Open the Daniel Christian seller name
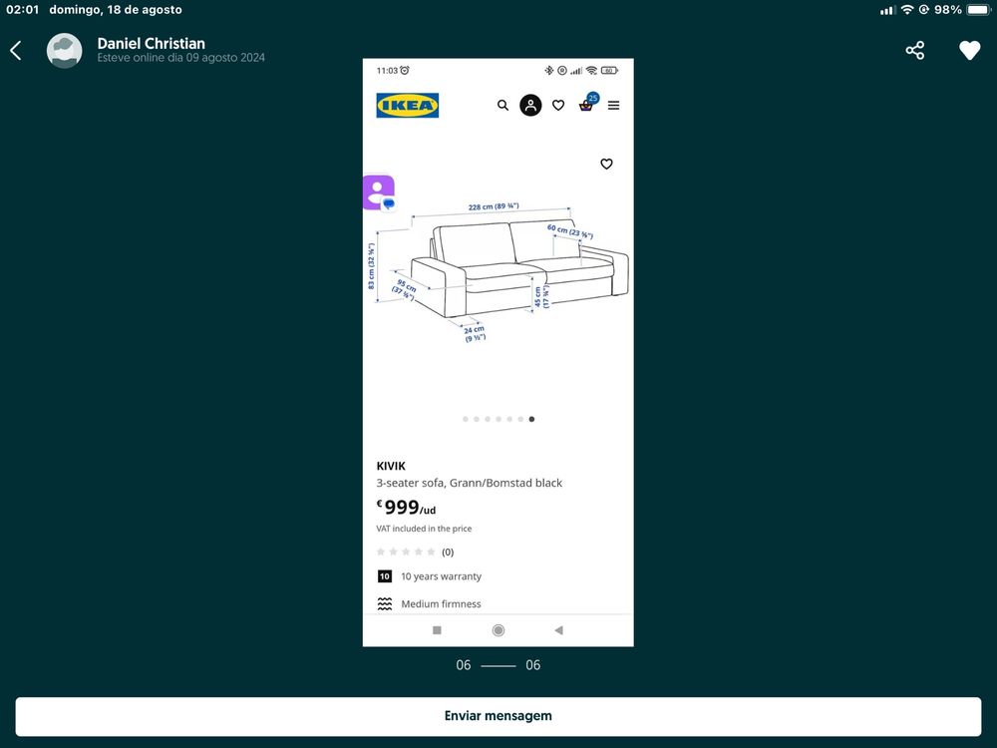The height and width of the screenshot is (748, 997). pos(151,43)
